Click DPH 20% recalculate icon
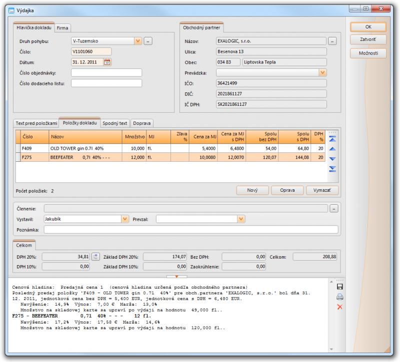This screenshot has height=362, width=400. click(96, 257)
